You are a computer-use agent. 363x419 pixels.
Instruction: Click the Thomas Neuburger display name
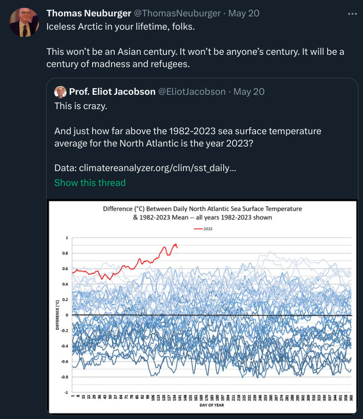[89, 13]
